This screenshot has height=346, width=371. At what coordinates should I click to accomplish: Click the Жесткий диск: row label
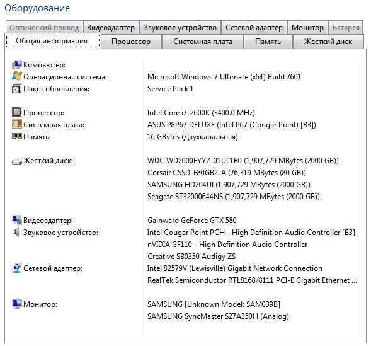[x=48, y=161]
